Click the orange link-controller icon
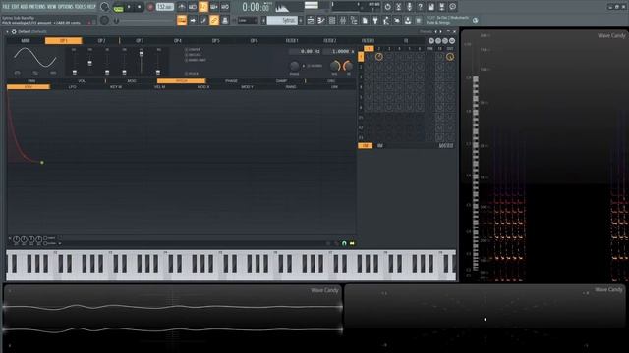The width and height of the screenshot is (629, 353). (x=214, y=20)
